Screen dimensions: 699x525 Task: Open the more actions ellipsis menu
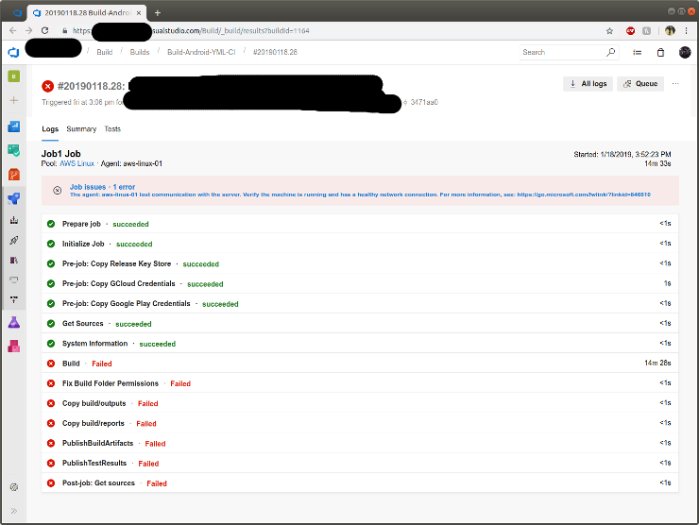point(675,84)
